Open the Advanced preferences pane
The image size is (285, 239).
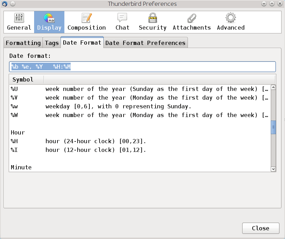(x=230, y=22)
